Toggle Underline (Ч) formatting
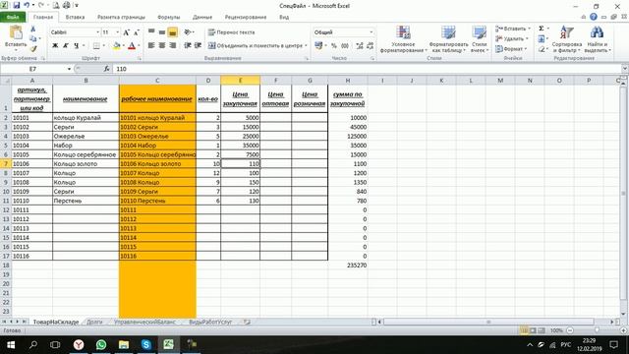 tap(77, 46)
